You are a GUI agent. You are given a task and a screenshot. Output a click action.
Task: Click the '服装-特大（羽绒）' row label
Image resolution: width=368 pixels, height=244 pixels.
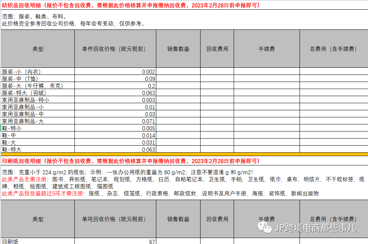coord(24,93)
